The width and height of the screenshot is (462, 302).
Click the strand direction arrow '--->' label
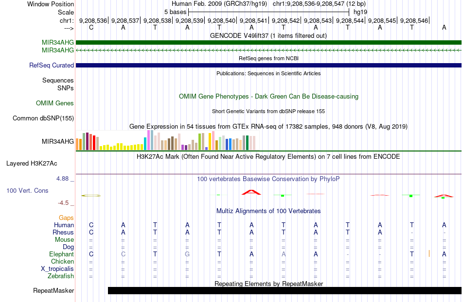[69, 28]
